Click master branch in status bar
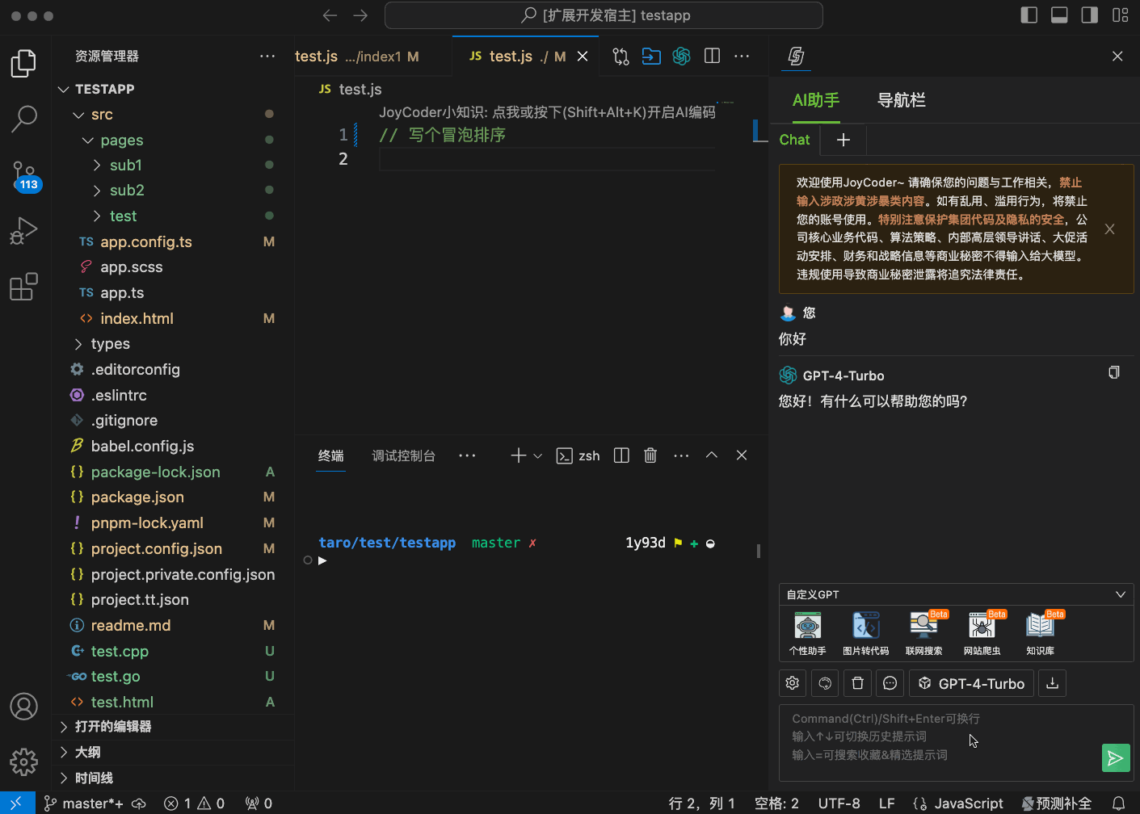The width and height of the screenshot is (1140, 814). coord(84,804)
